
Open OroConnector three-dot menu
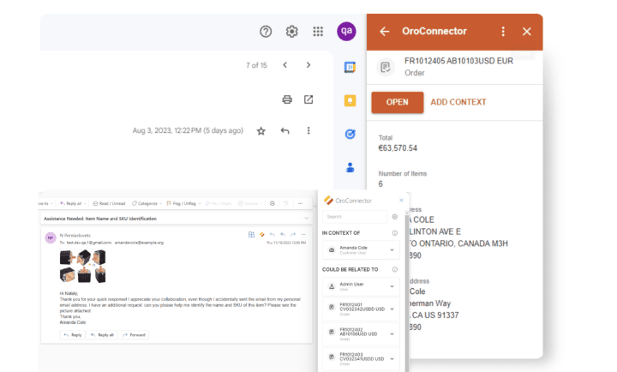click(503, 32)
